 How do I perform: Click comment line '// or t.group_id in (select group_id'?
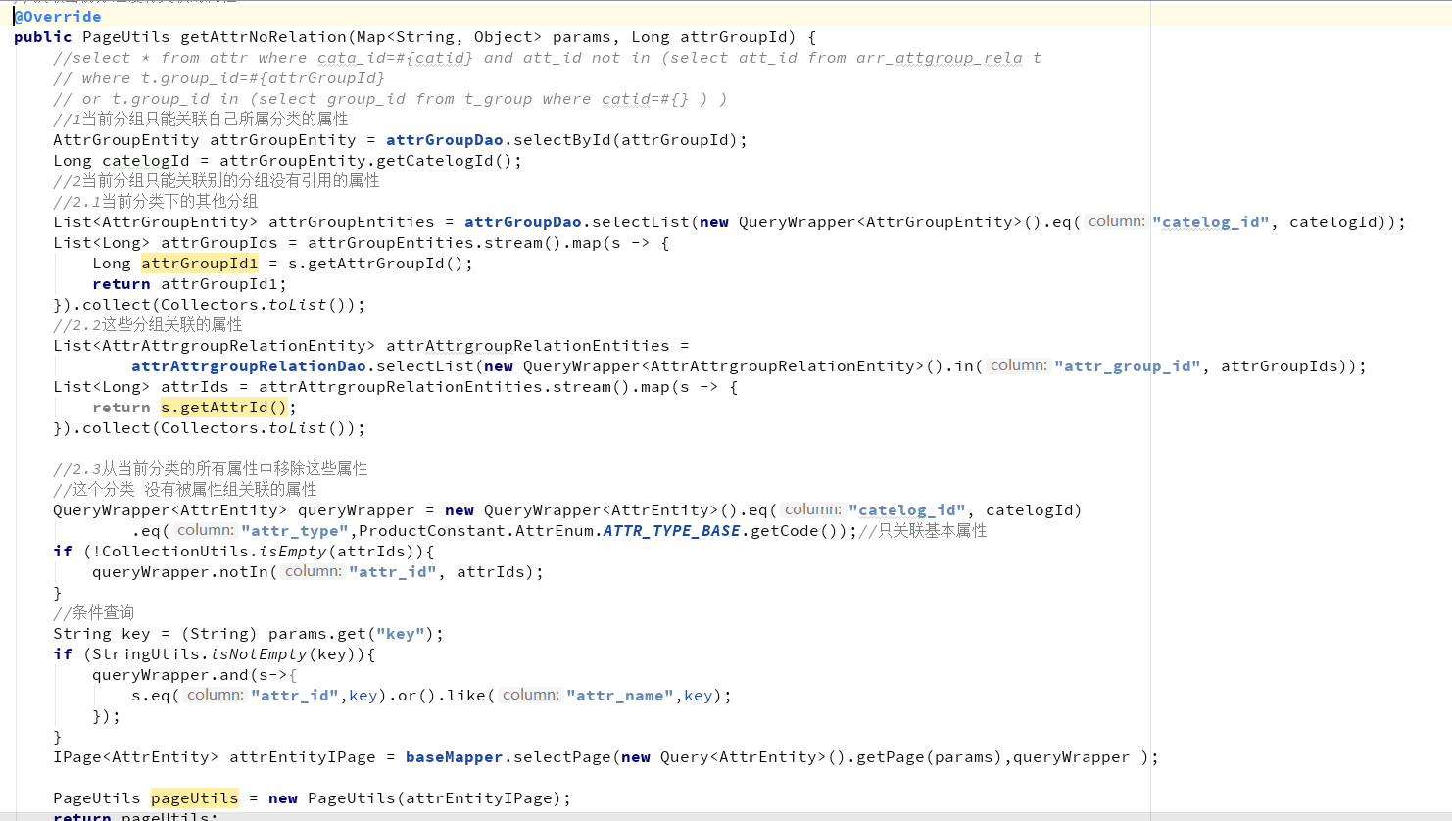tap(390, 98)
